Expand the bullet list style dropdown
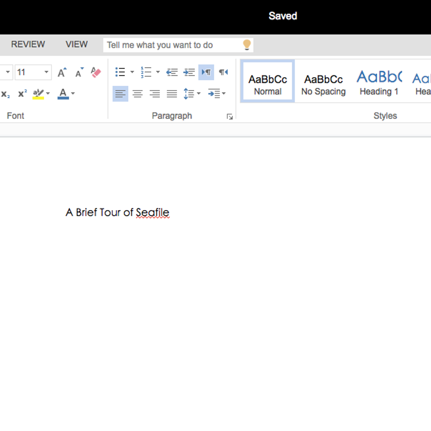This screenshot has height=431, width=431. [x=132, y=72]
